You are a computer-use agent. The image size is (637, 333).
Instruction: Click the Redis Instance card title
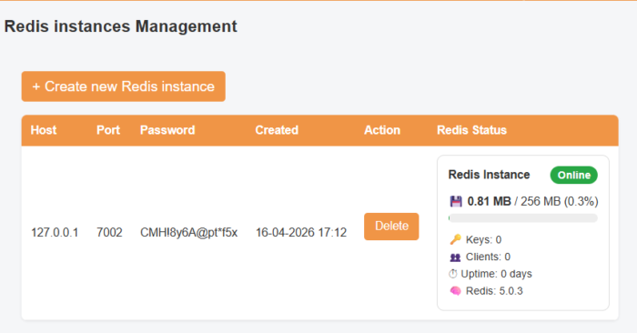coord(490,175)
